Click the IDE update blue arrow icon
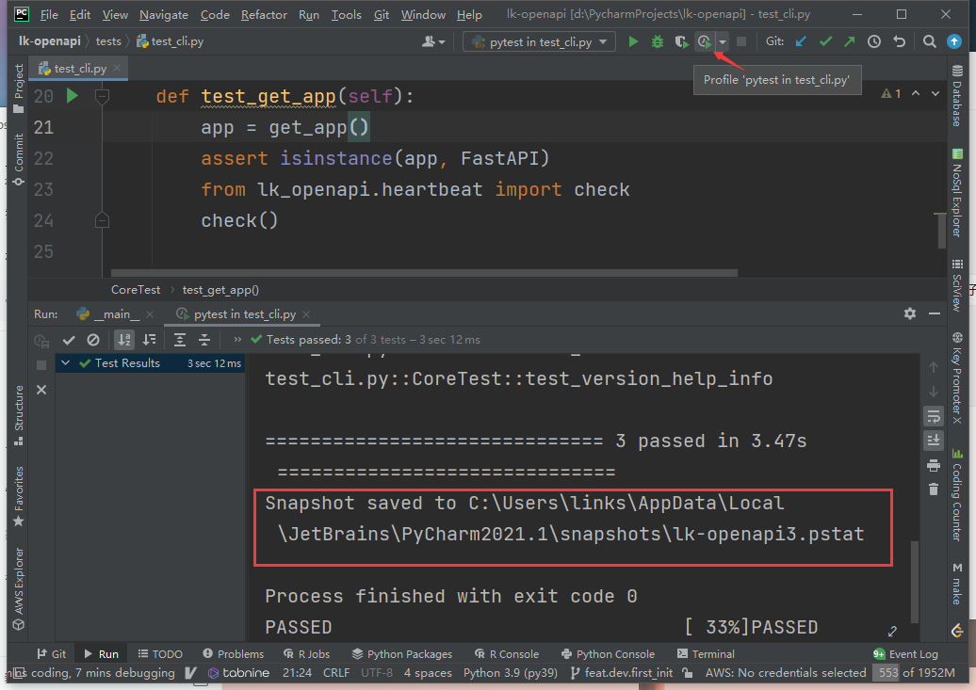 [x=953, y=41]
